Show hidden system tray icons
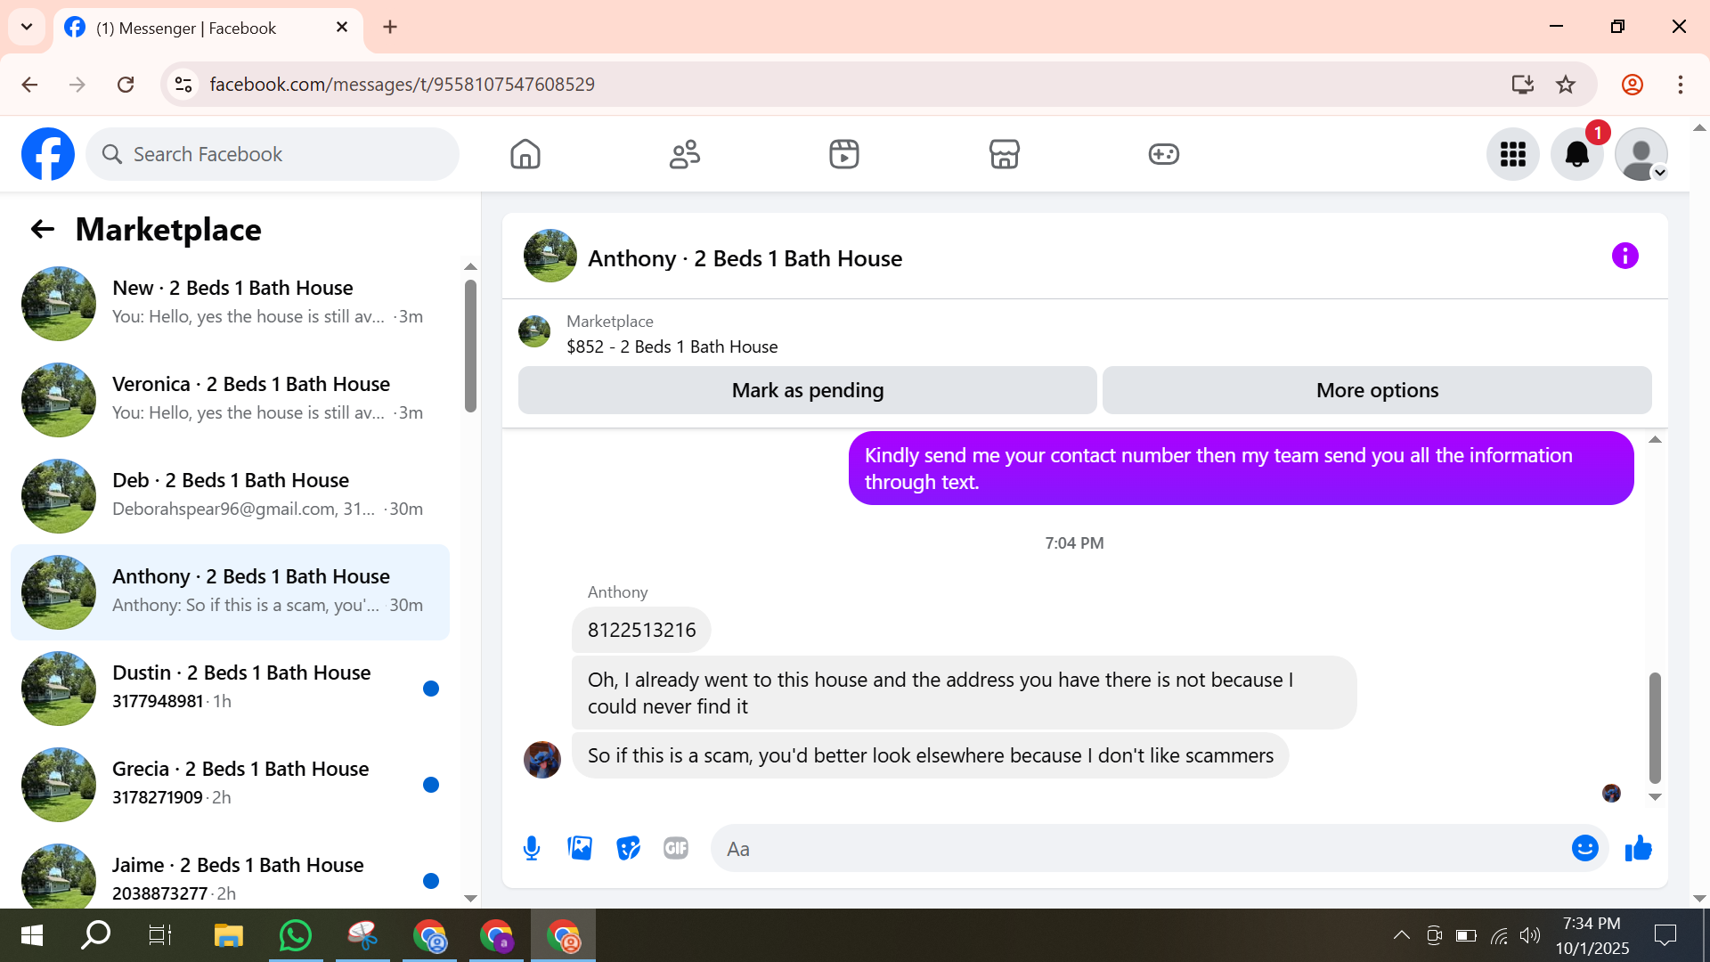Screen dimensions: 1710x962 pos(1401,935)
